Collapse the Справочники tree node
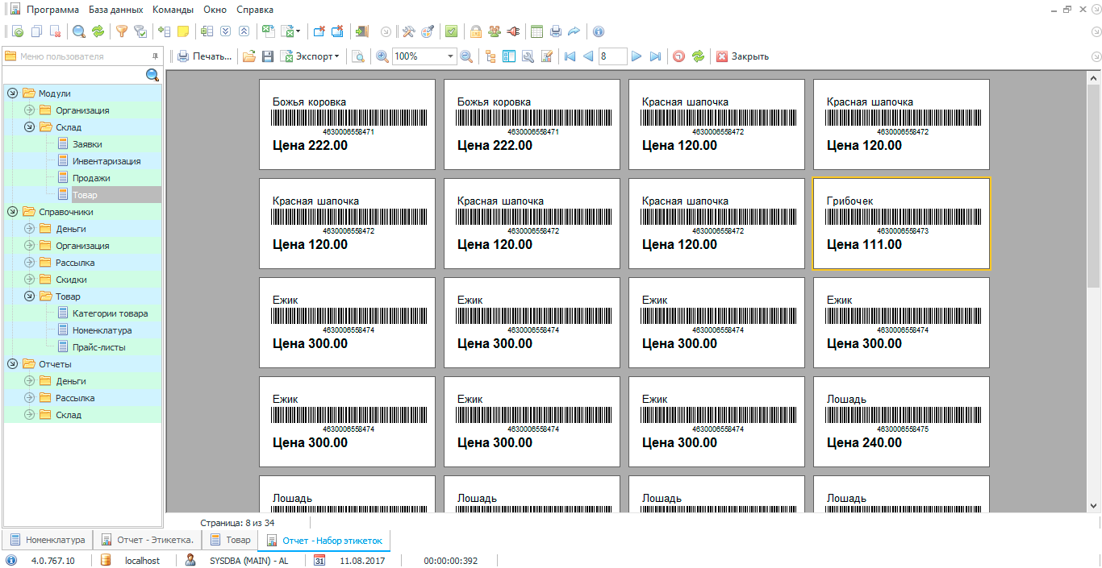Viewport: 1102px width, 568px height. 12,212
